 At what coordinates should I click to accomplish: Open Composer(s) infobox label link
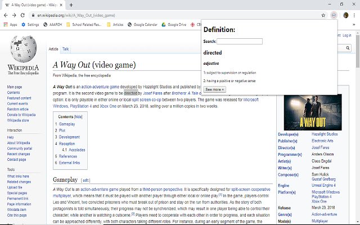288,175
